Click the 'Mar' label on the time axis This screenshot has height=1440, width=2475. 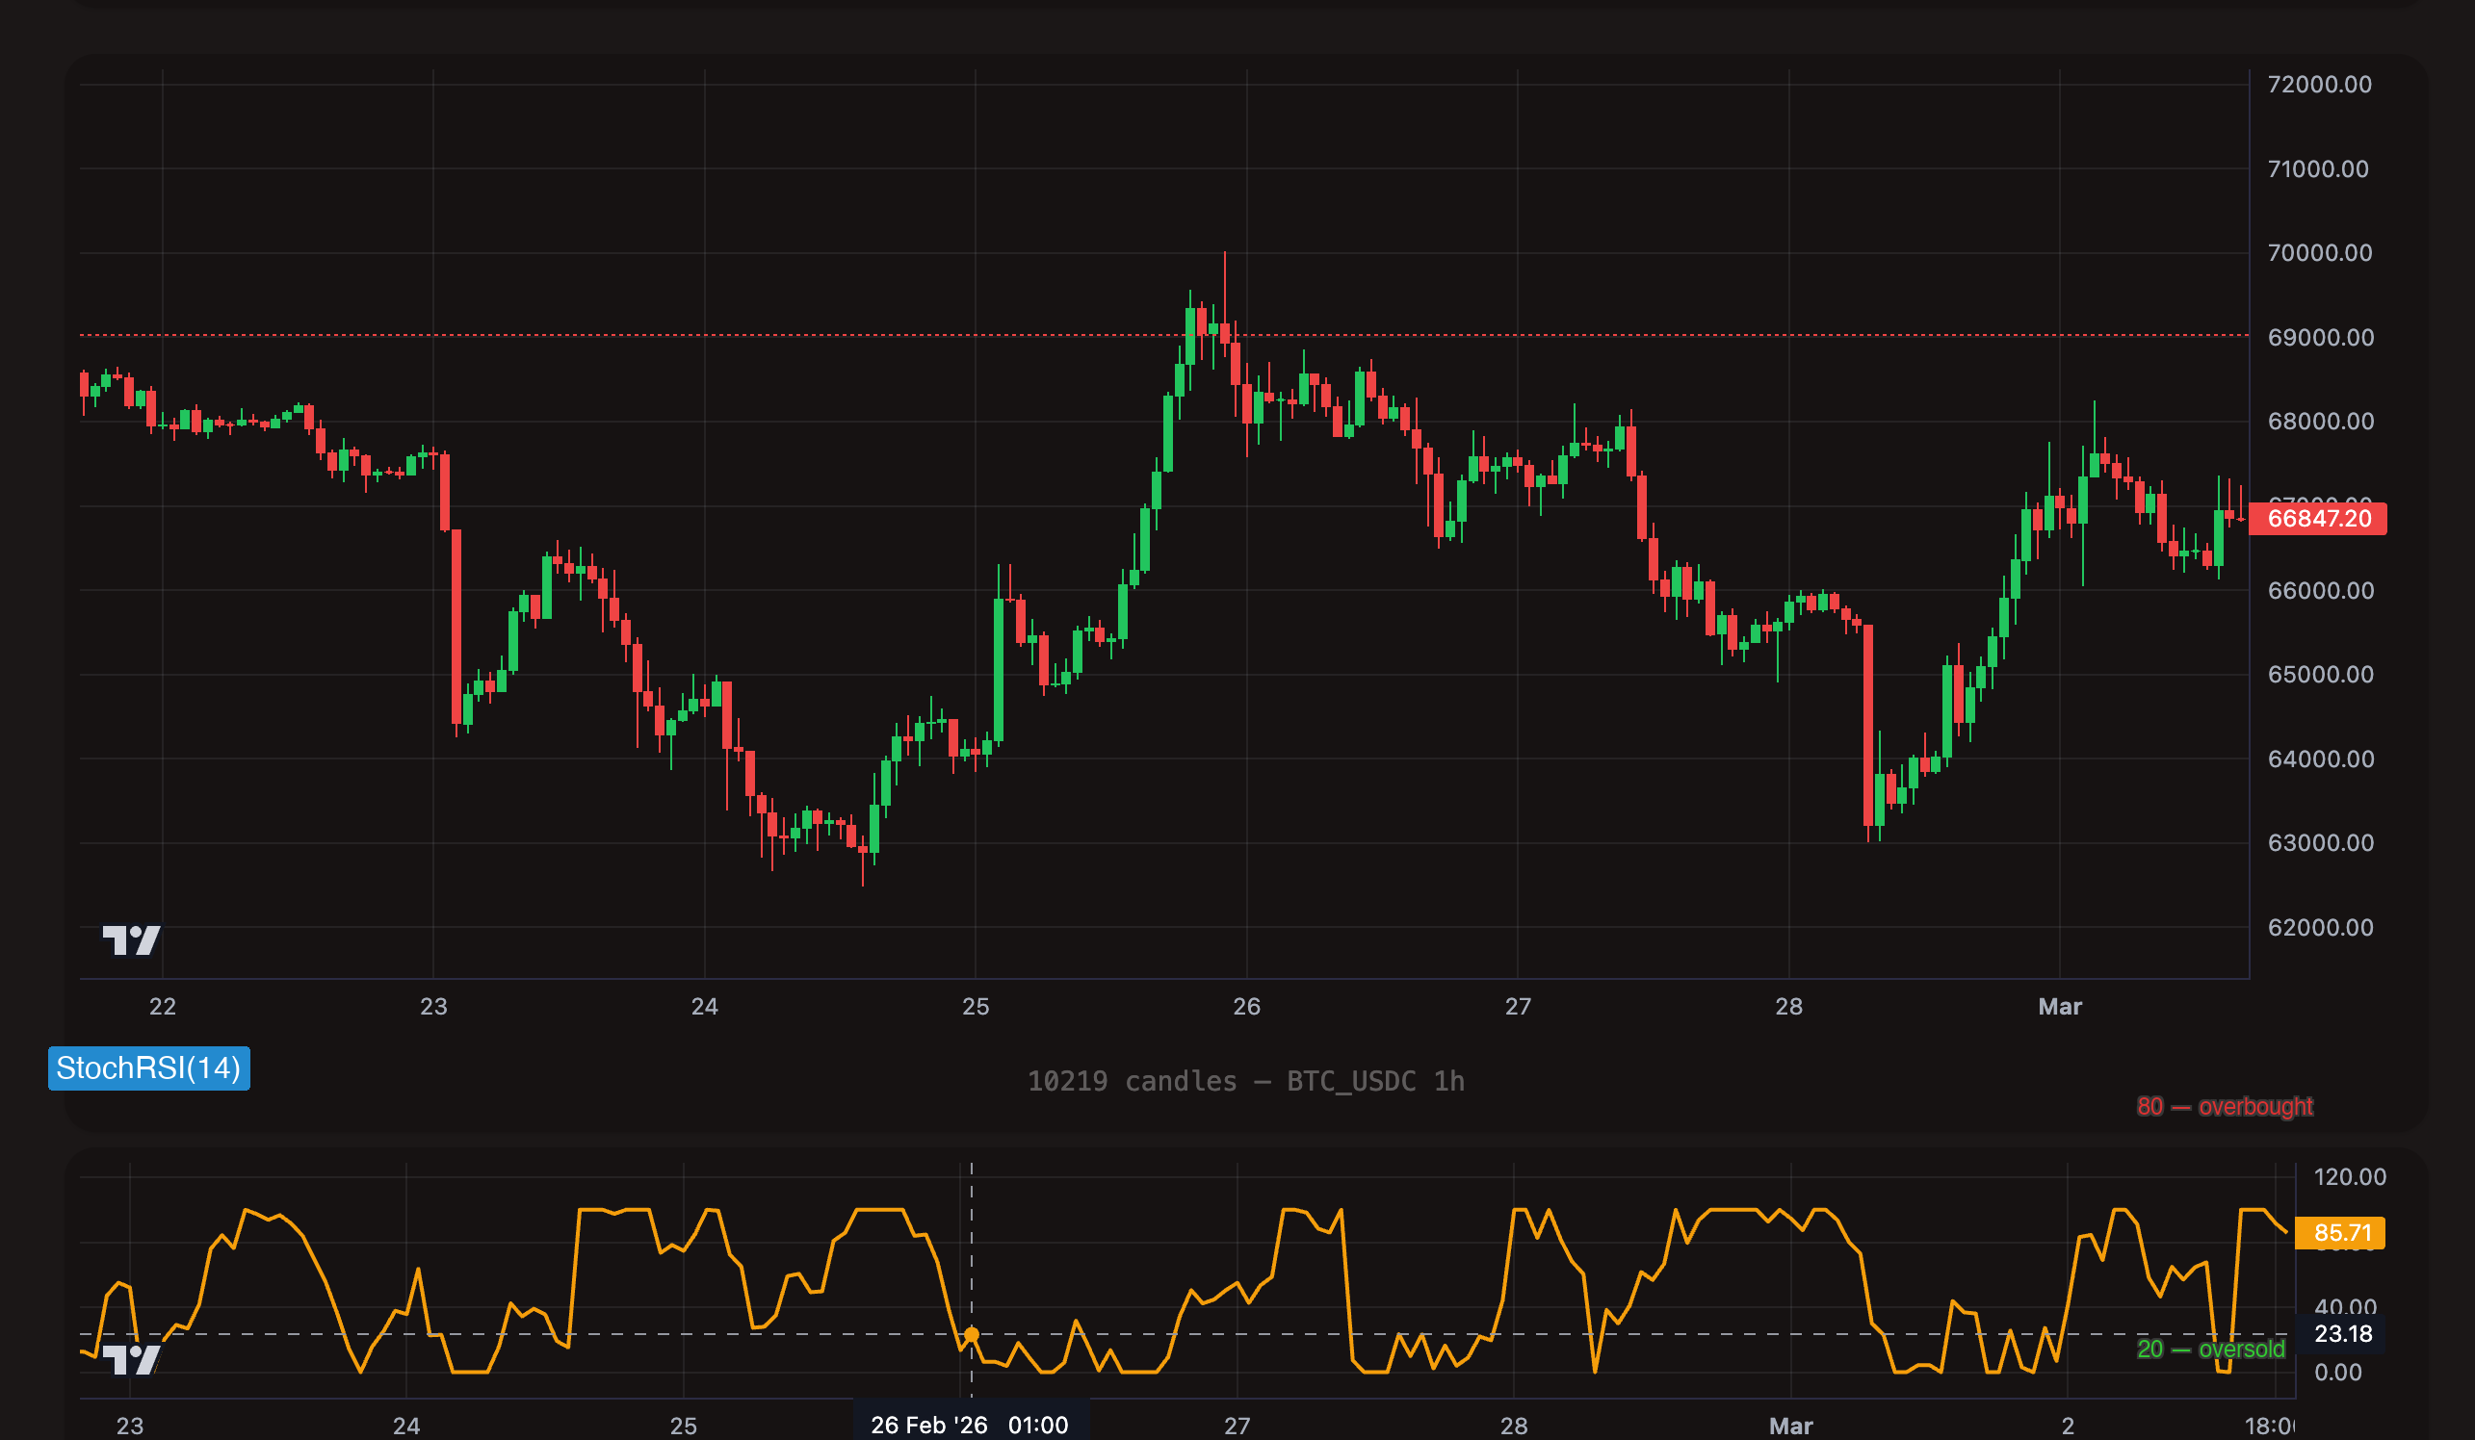pyautogui.click(x=2061, y=1006)
